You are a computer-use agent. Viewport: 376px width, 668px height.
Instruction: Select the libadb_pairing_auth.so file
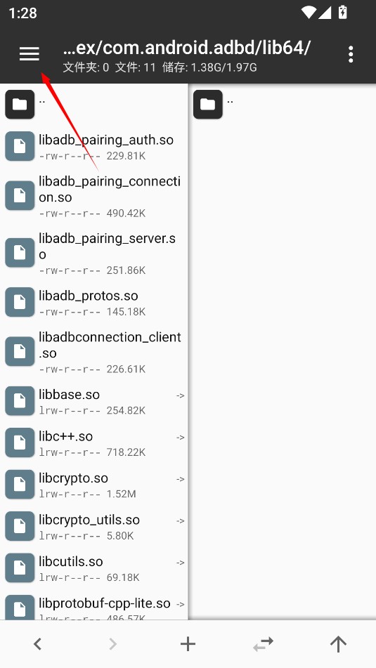click(x=93, y=146)
